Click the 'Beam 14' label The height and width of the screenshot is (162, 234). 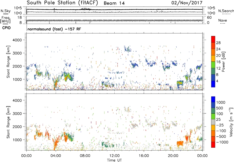(114, 3)
